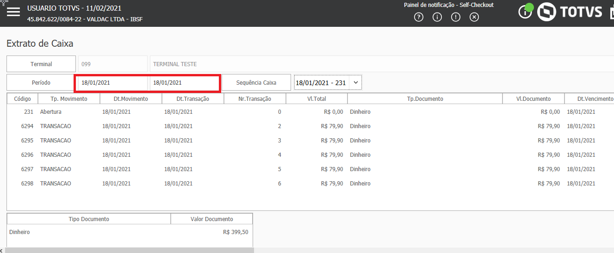Click transaction number 2 cell
Viewport: 614px width, 253px height.
(279, 126)
